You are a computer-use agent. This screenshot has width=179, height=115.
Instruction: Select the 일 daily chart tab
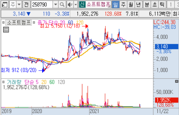(x=116, y=4)
